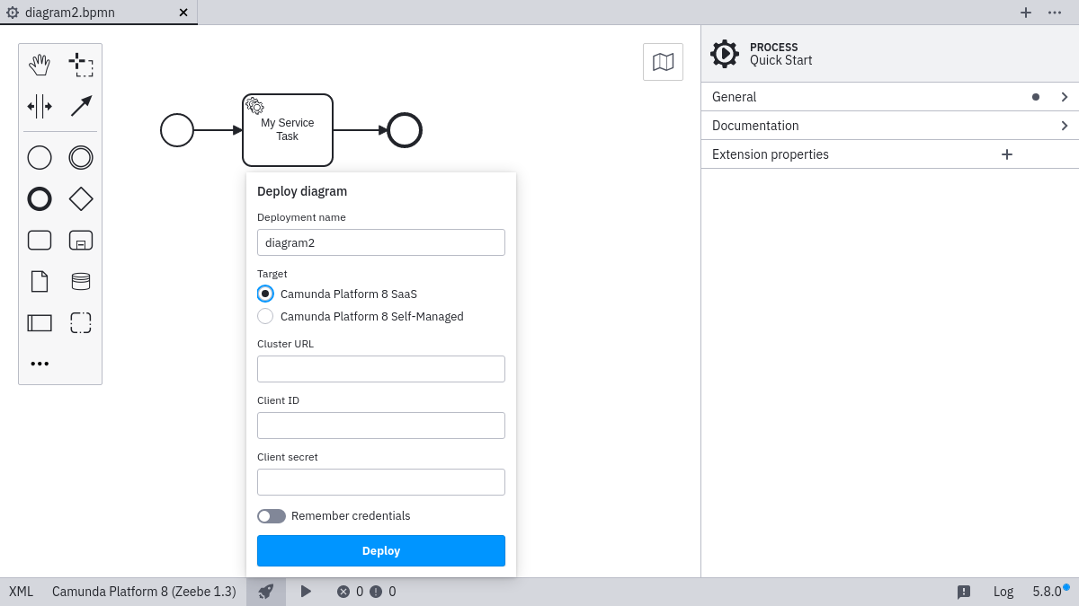Select Camunda Platform 8 SaaS radio button
This screenshot has height=606, width=1079.
(x=265, y=294)
